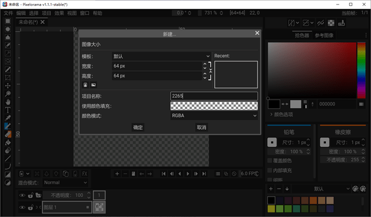Select the Rectangular Selection tool

pos(7,21)
